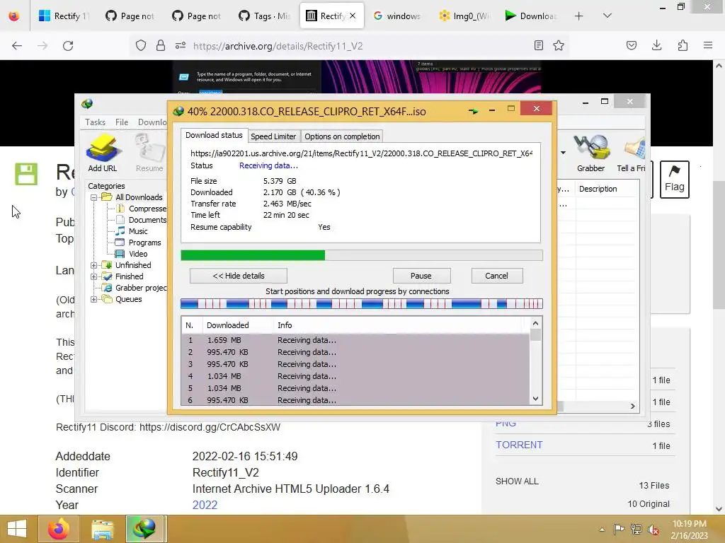Select the Download status tab

click(214, 135)
